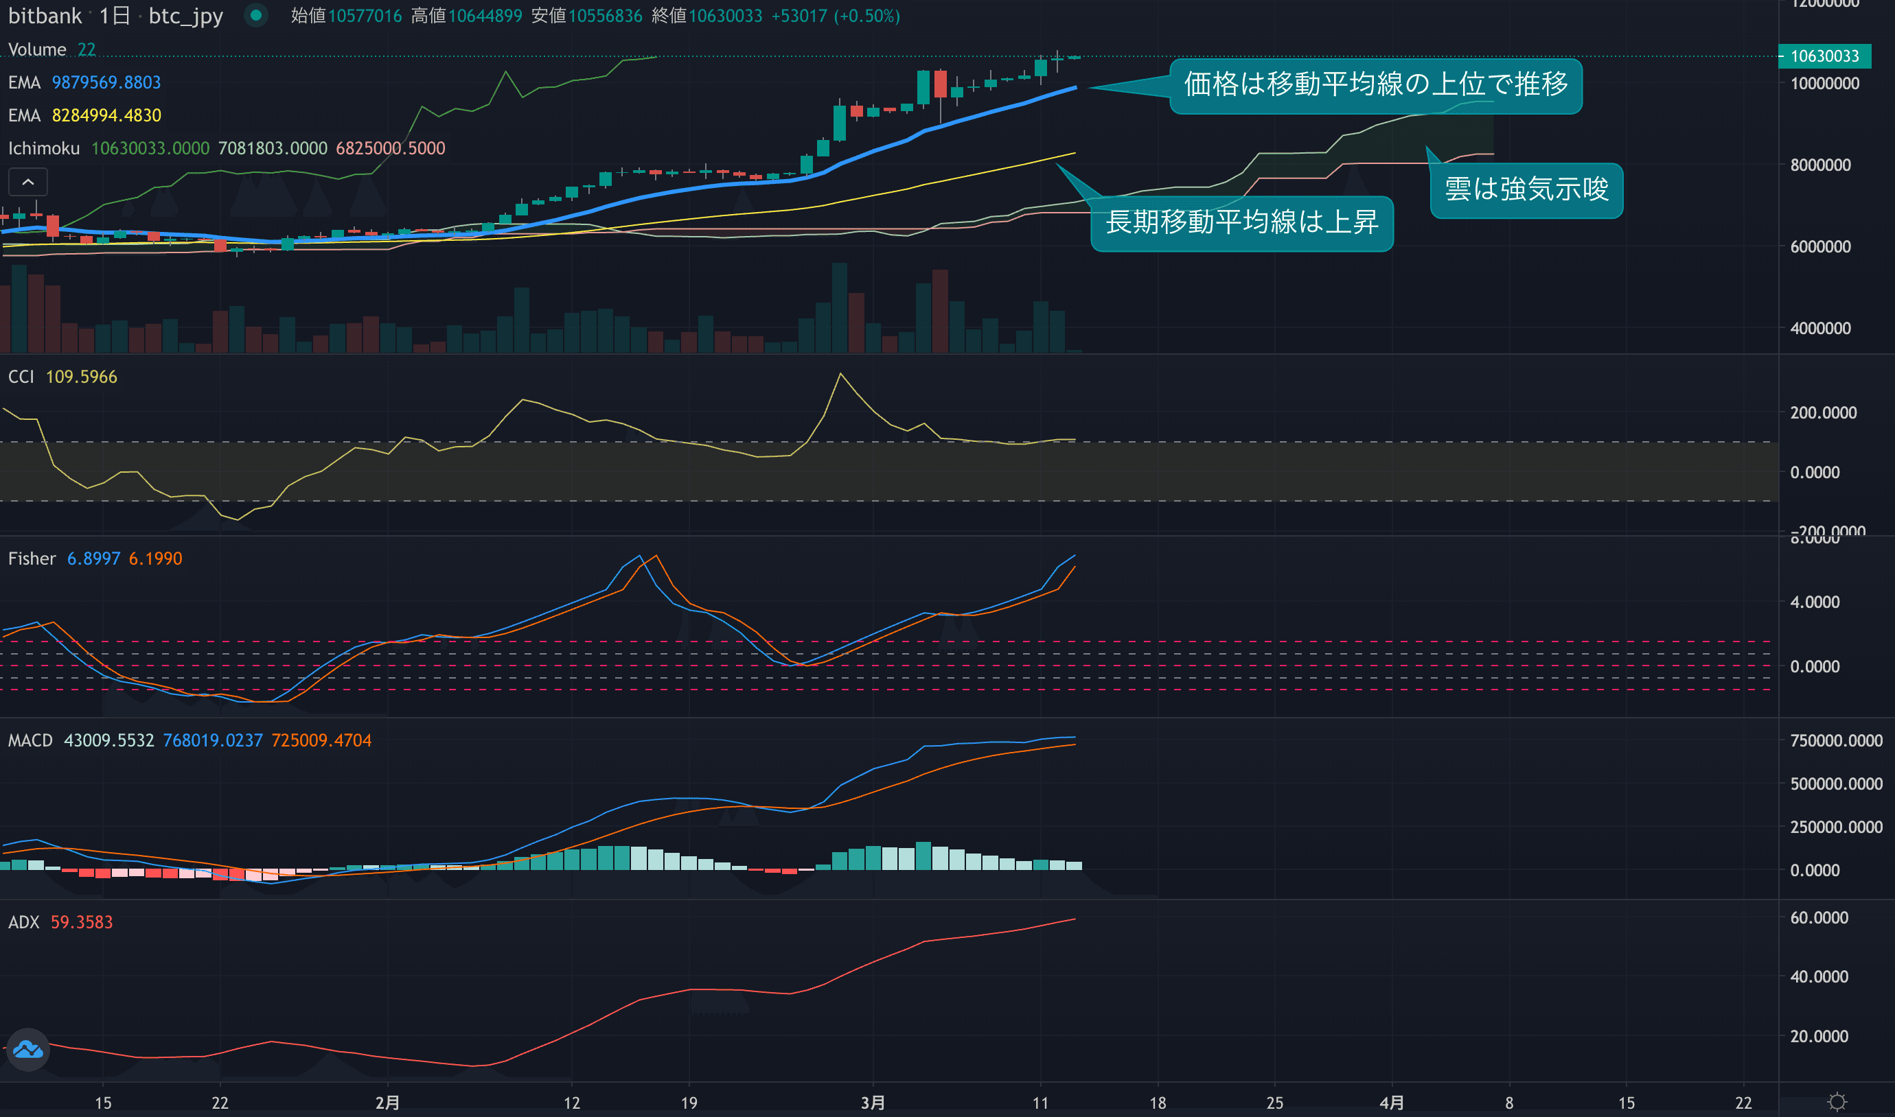Screen dimensions: 1895x1117
Task: Click the green market status dot
Action: [256, 15]
